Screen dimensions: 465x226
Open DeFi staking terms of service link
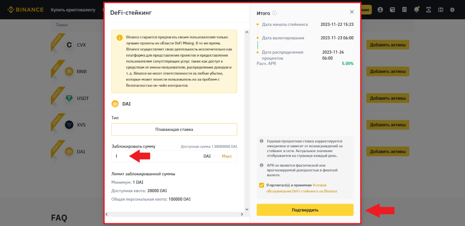tap(302, 188)
